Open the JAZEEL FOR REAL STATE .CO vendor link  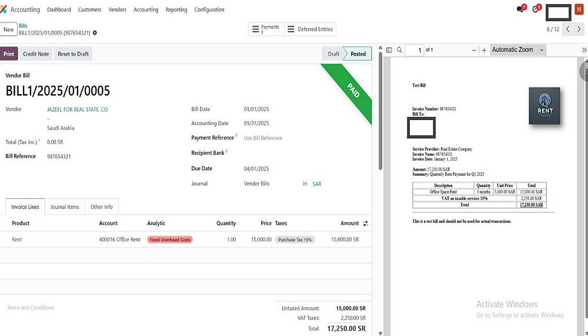point(77,109)
